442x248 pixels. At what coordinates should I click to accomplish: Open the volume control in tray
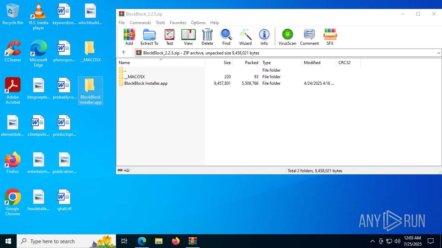click(x=397, y=241)
